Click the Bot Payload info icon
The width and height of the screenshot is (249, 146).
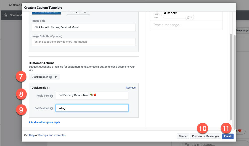[52, 108]
